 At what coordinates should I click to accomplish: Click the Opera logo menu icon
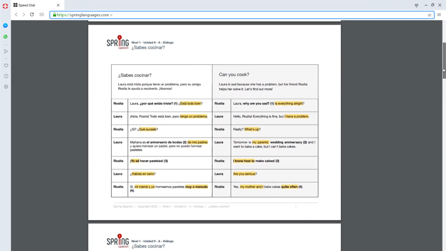tap(5, 6)
